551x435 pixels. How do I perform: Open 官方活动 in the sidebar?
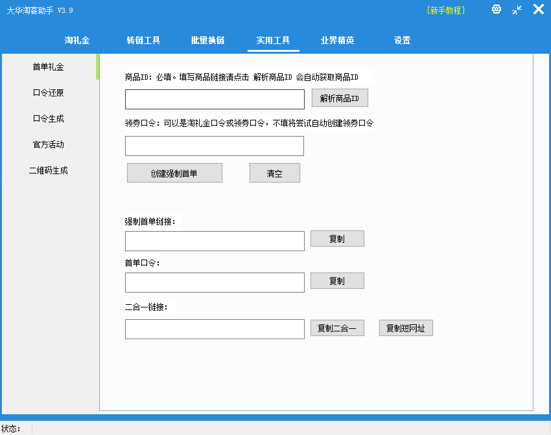click(x=49, y=144)
